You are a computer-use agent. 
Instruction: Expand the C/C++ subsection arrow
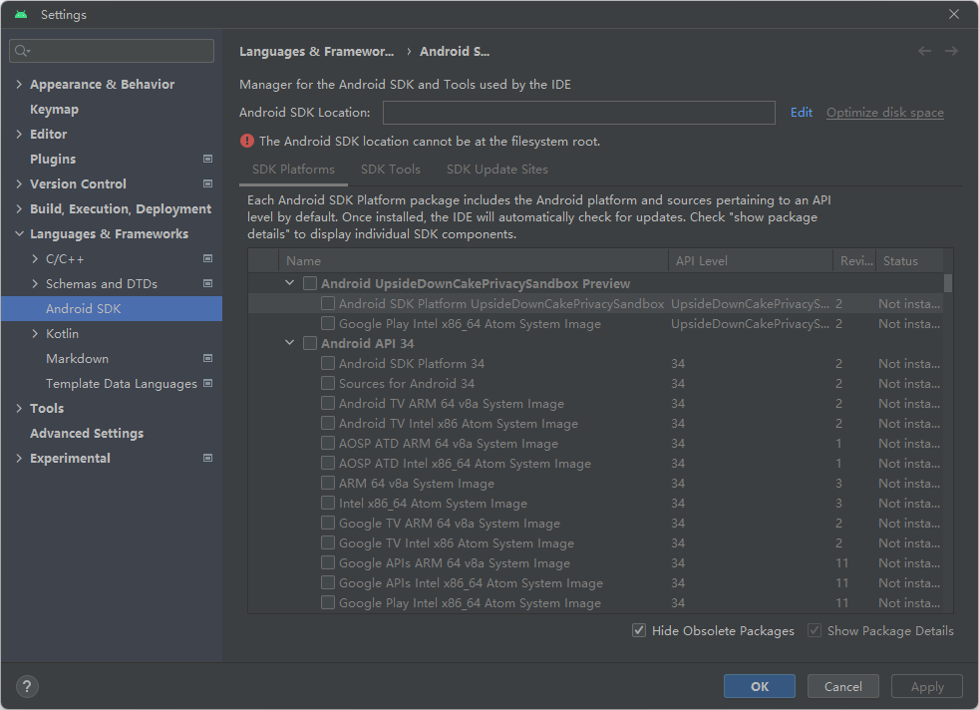point(35,259)
